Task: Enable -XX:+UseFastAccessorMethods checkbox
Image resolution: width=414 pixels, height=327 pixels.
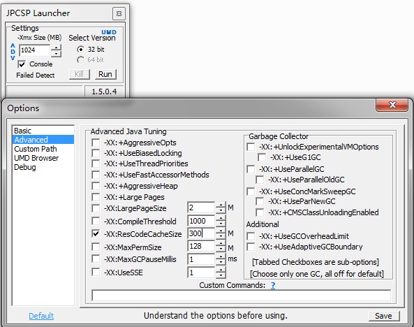Action: [96, 175]
